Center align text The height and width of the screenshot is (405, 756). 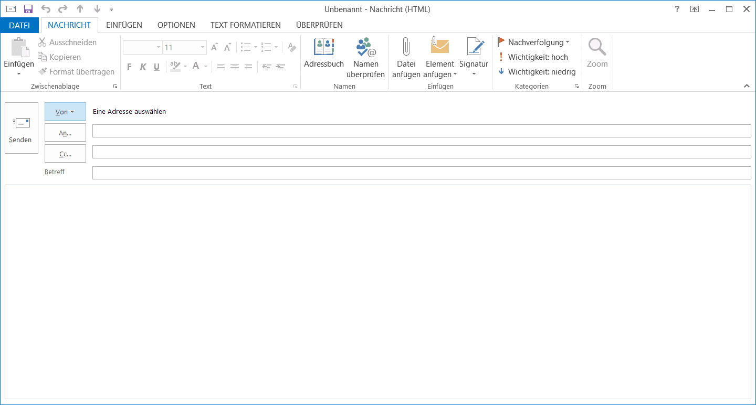(235, 67)
